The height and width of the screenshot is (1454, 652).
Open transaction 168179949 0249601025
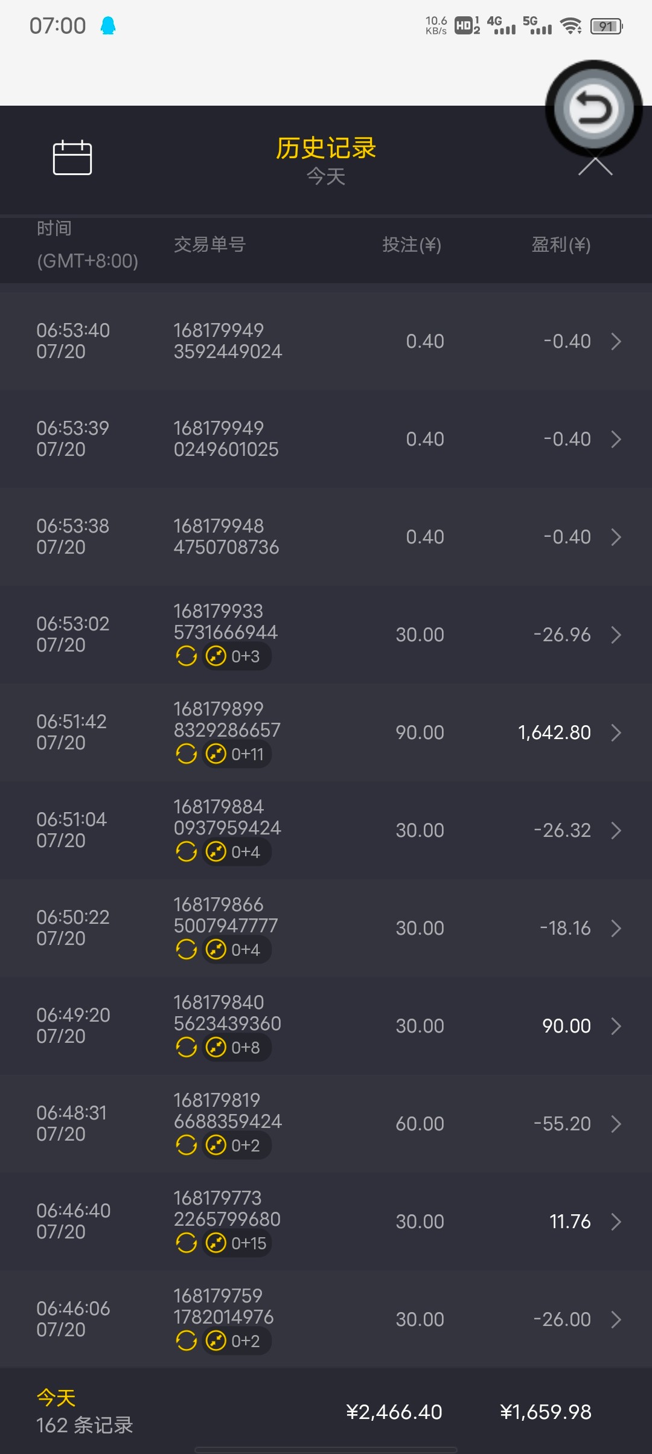(x=226, y=439)
